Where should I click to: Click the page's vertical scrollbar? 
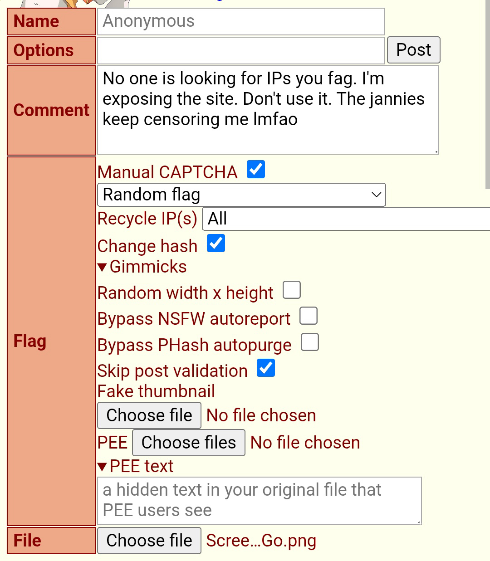pos(488,94)
